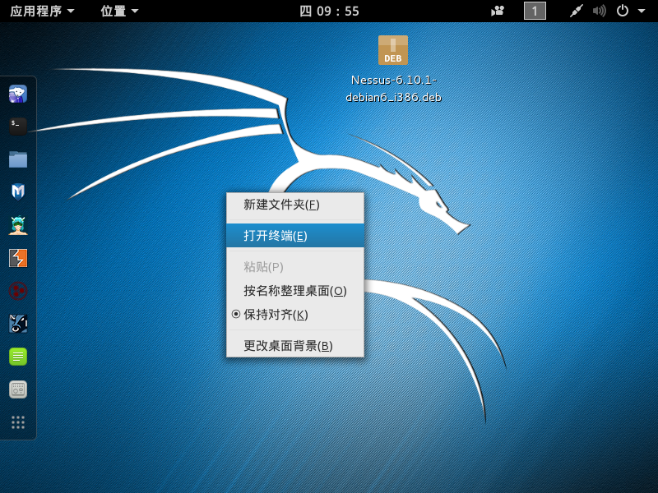The image size is (658, 493).
Task: Select 打开终端 from the context menu
Action: pyautogui.click(x=276, y=236)
